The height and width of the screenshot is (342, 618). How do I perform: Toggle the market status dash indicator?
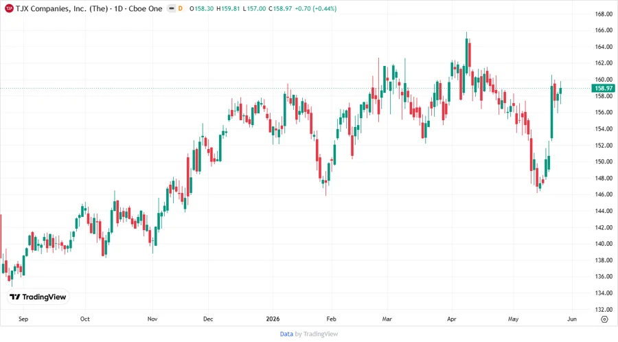pyautogui.click(x=172, y=8)
